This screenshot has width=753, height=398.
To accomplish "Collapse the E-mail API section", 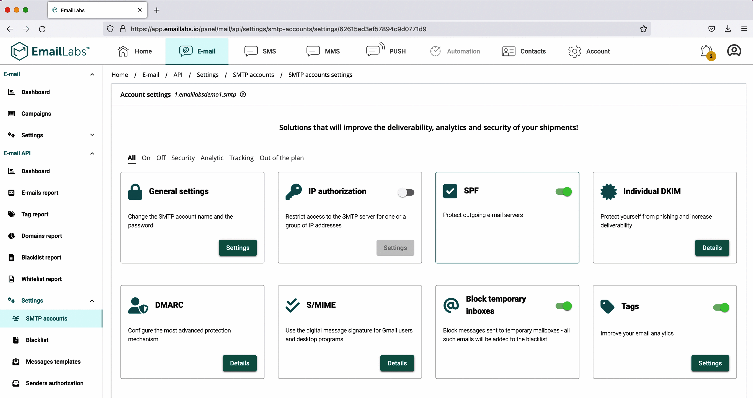I will (x=92, y=153).
